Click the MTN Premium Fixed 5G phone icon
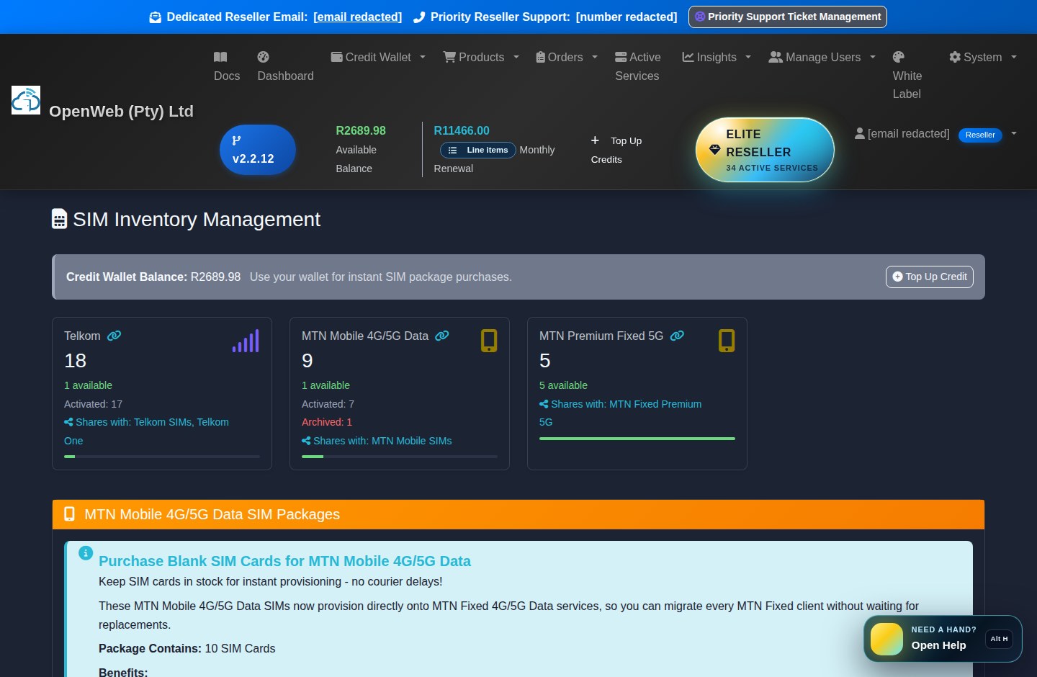The height and width of the screenshot is (677, 1037). 727,341
